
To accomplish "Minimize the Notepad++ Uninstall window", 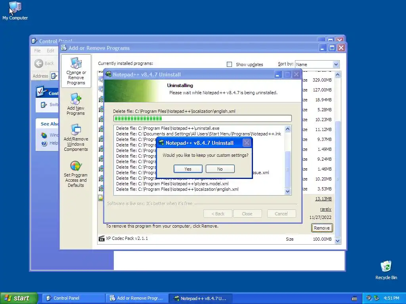I will pyautogui.click(x=277, y=74).
